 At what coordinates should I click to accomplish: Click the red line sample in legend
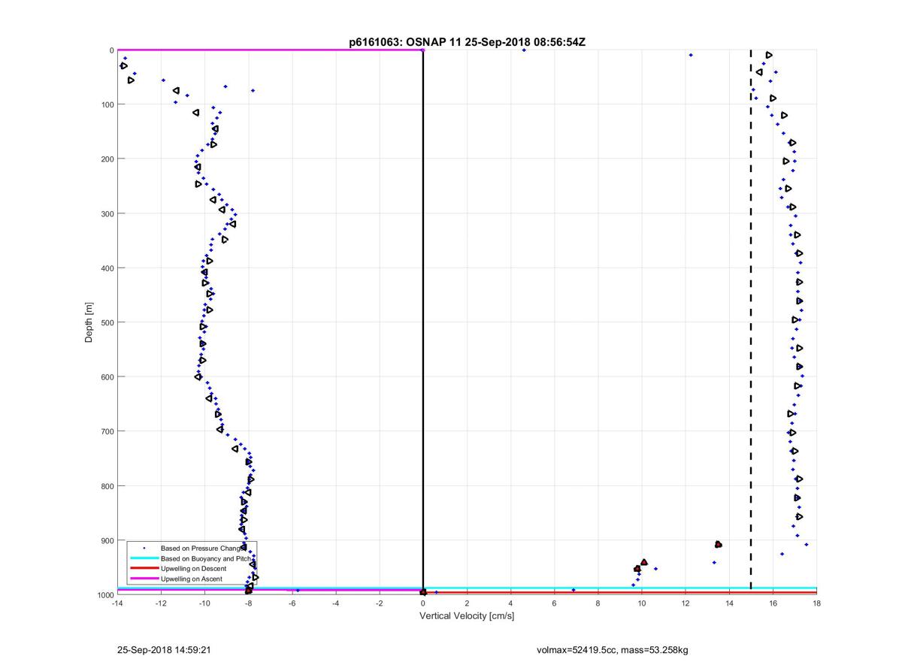tap(143, 569)
